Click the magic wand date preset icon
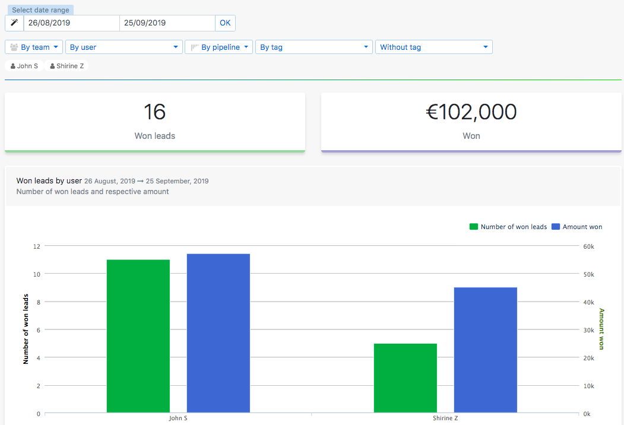The height and width of the screenshot is (425, 624). [14, 23]
